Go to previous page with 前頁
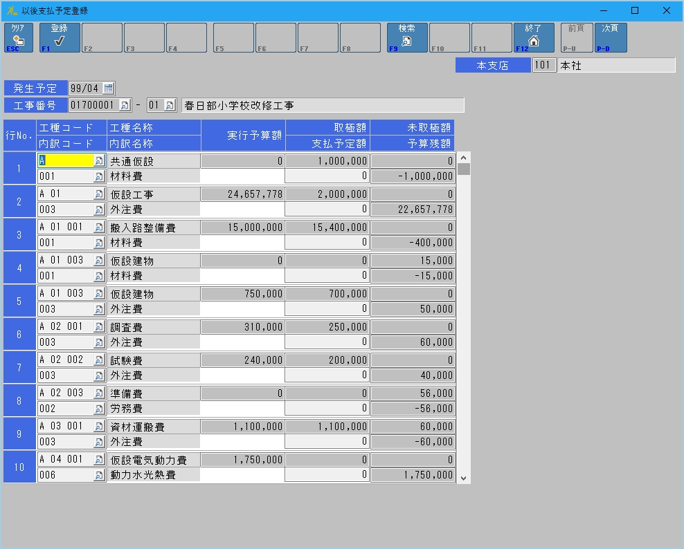This screenshot has height=549, width=684. (x=576, y=37)
